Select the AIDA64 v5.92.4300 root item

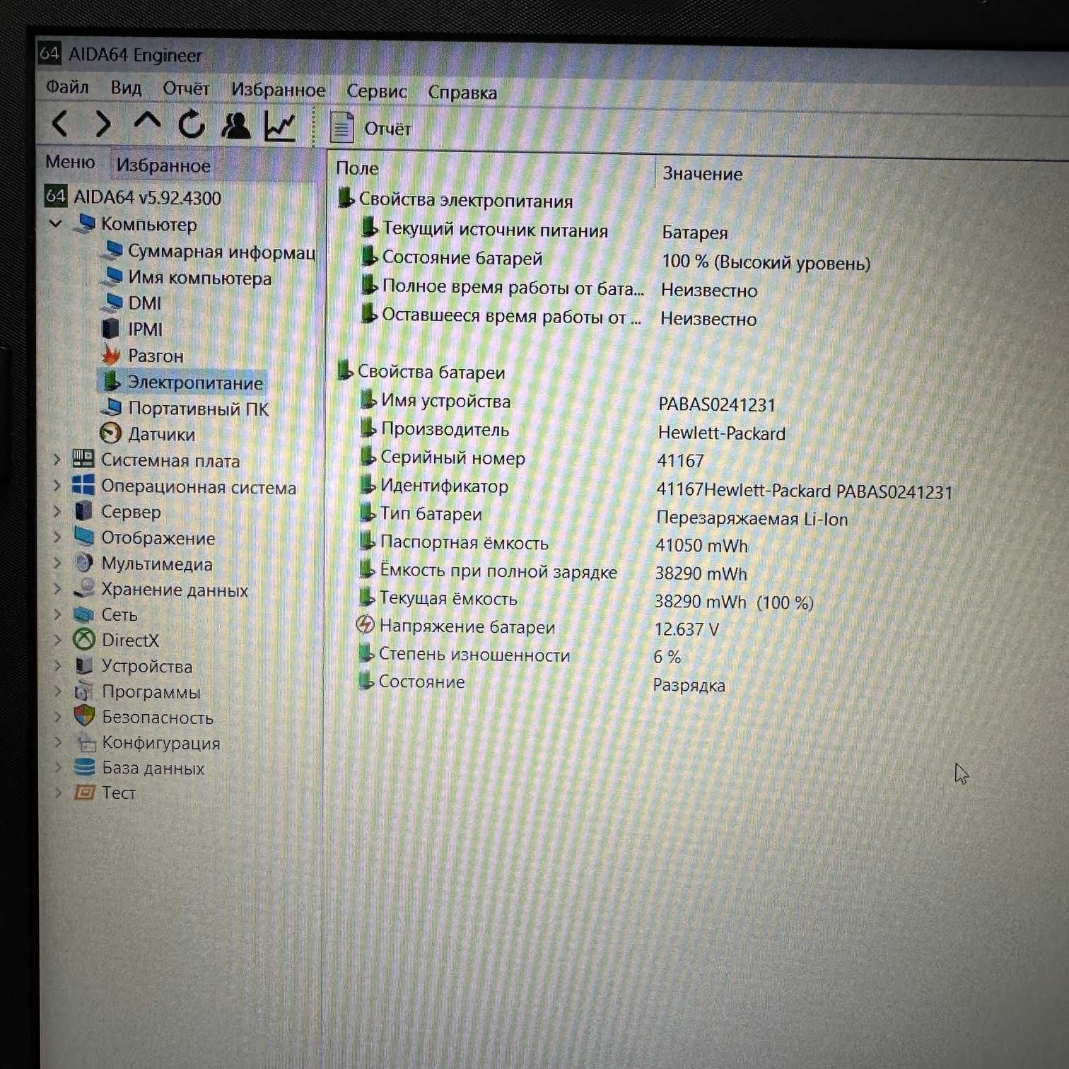click(x=147, y=197)
